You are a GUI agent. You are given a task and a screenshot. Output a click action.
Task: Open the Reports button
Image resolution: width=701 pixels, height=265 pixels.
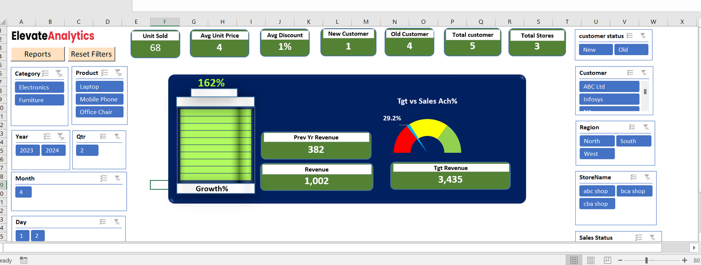(x=38, y=54)
